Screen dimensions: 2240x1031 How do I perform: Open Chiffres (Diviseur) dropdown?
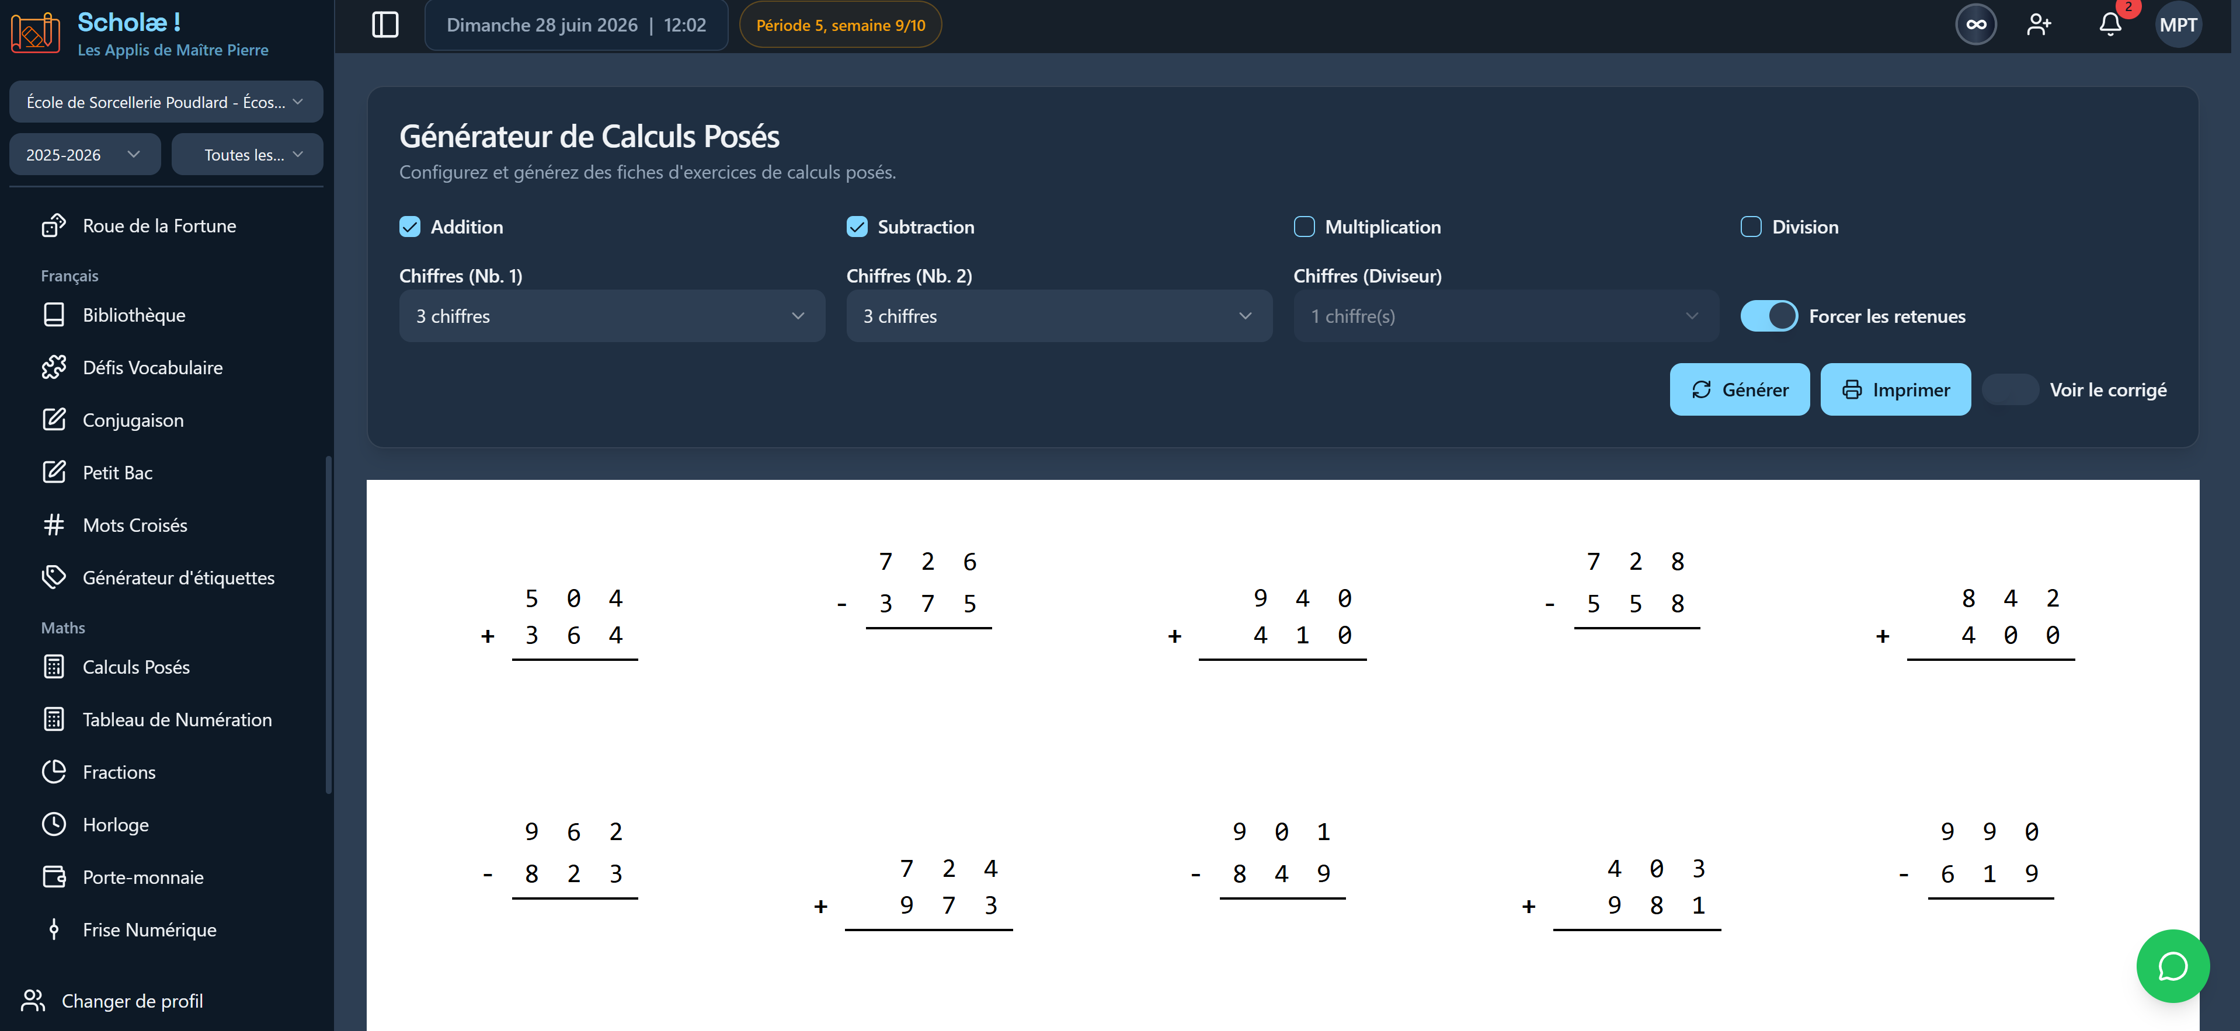(x=1505, y=316)
